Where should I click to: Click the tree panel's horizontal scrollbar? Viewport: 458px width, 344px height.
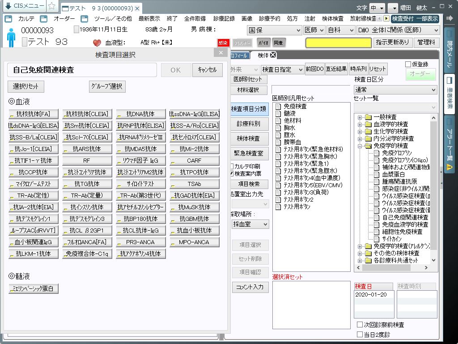(x=393, y=268)
